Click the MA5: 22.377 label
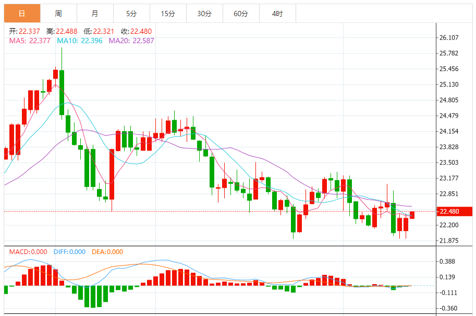The height and width of the screenshot is (316, 476). pyautogui.click(x=30, y=41)
